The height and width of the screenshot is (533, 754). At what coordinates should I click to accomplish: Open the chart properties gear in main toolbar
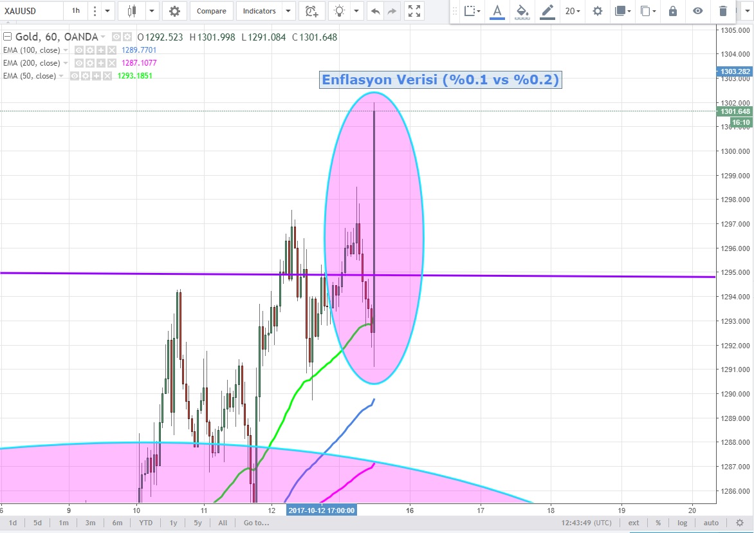point(174,11)
